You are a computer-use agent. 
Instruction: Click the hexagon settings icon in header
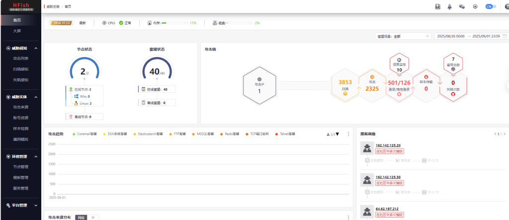click(475, 6)
